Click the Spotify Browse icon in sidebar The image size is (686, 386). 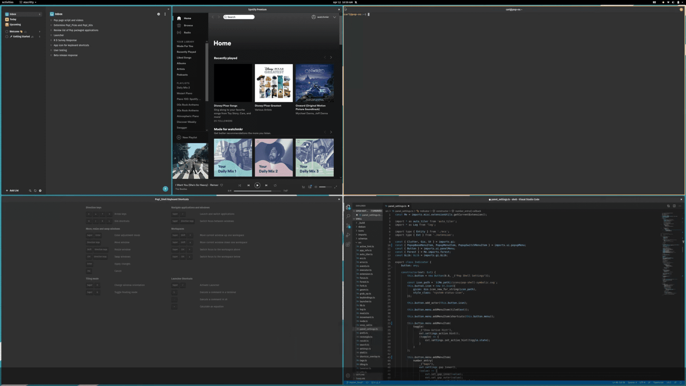tap(179, 25)
